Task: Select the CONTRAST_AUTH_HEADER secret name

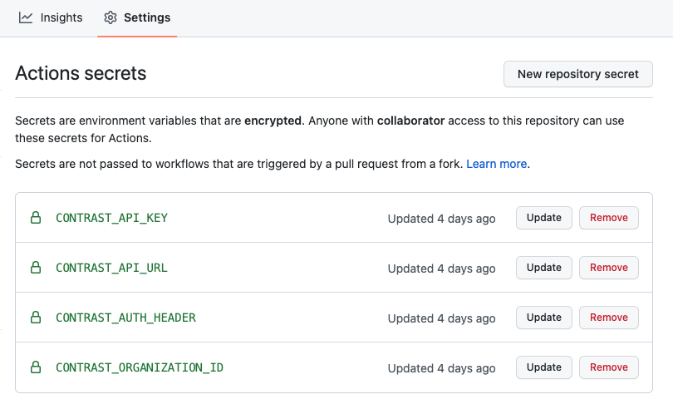Action: 125,318
